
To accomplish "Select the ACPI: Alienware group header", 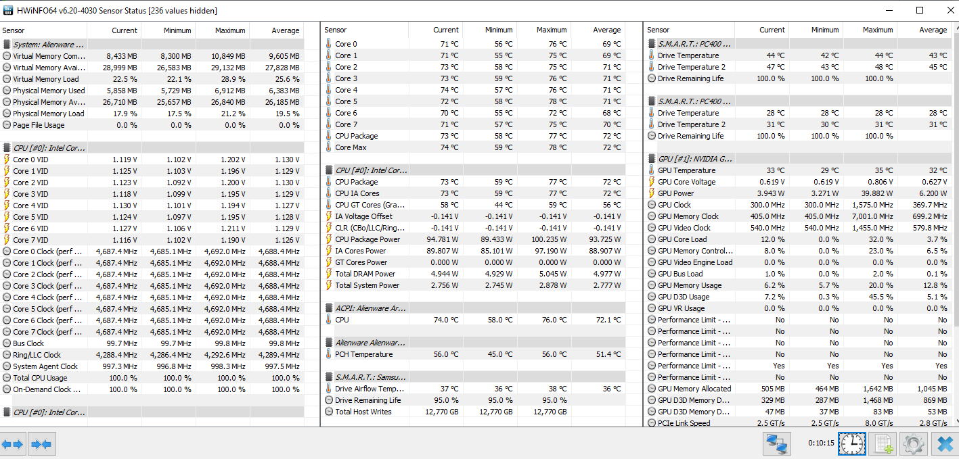I will (x=370, y=308).
